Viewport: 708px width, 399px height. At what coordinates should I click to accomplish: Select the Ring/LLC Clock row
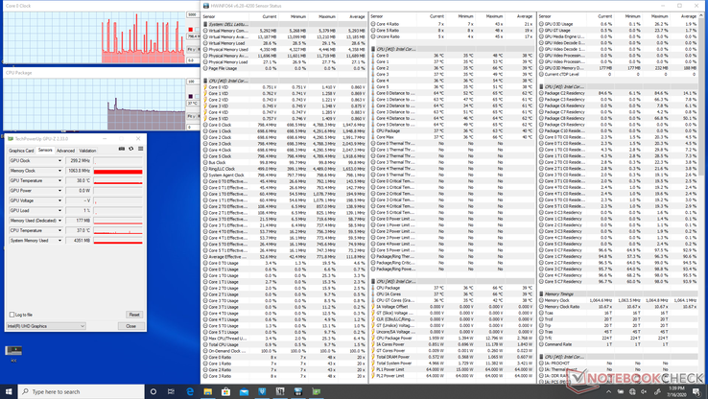(x=285, y=169)
